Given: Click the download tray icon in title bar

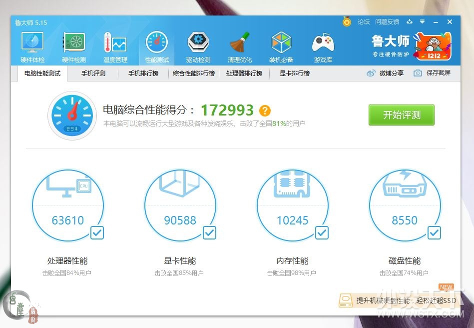Looking at the screenshot, I should coord(409,21).
